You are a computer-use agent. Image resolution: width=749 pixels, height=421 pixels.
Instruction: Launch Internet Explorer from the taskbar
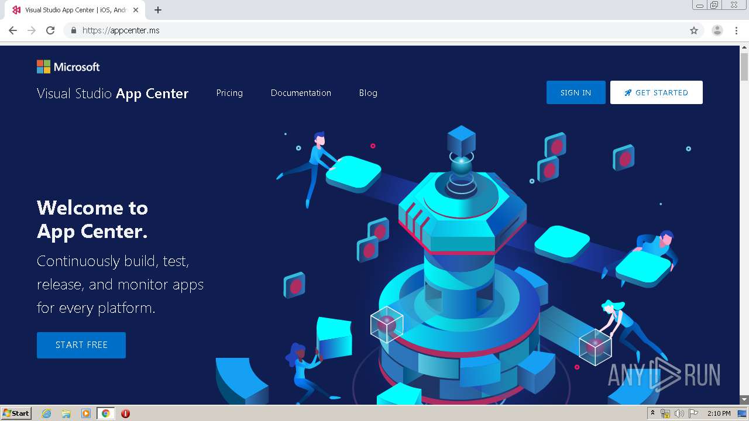[x=47, y=413]
